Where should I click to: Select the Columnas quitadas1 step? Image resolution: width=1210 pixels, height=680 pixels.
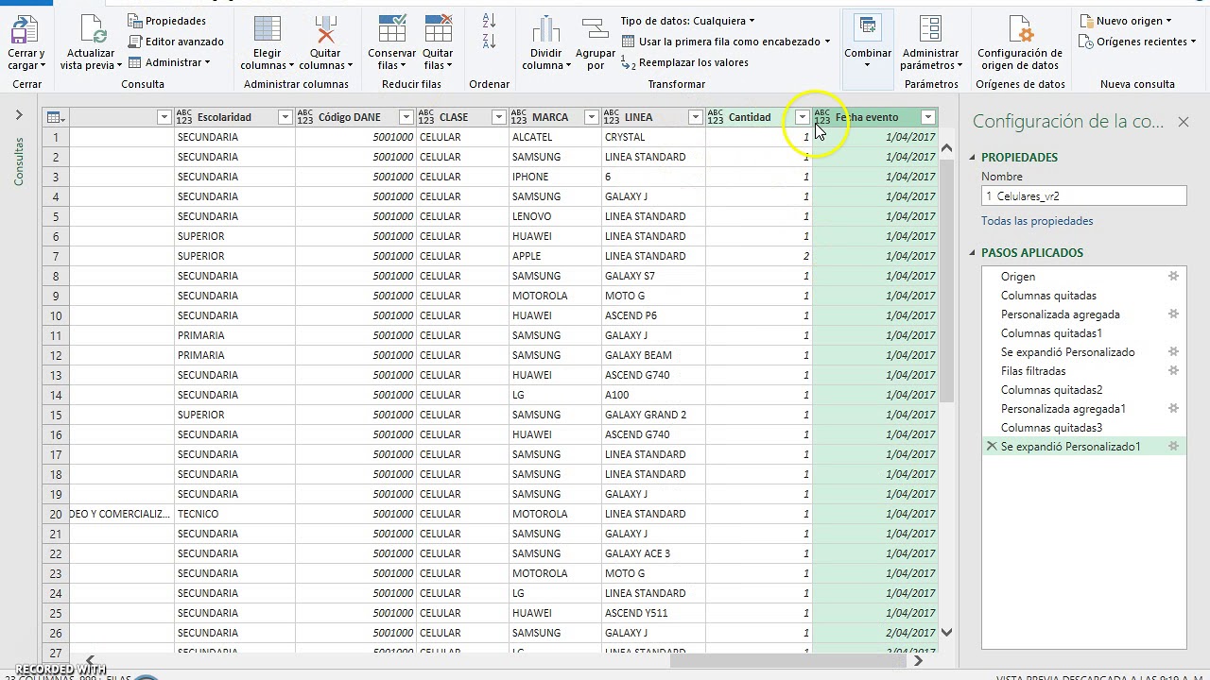coord(1051,333)
